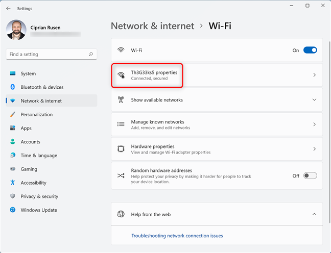331x253 pixels.
Task: Click chevron next to Th3G33ks5 properties
Action: pyautogui.click(x=314, y=75)
